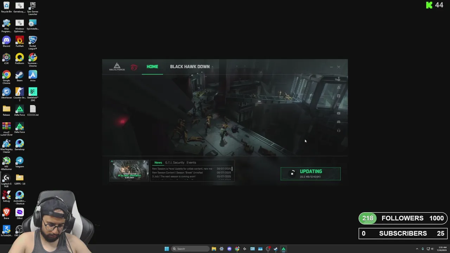
Task: Launch Steam from the desktop
Action: (20, 76)
